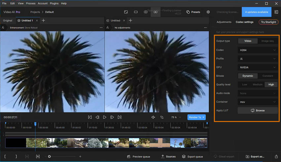This screenshot has height=162, width=281.
Task: Select the single view layout icon
Action: pyautogui.click(x=136, y=12)
